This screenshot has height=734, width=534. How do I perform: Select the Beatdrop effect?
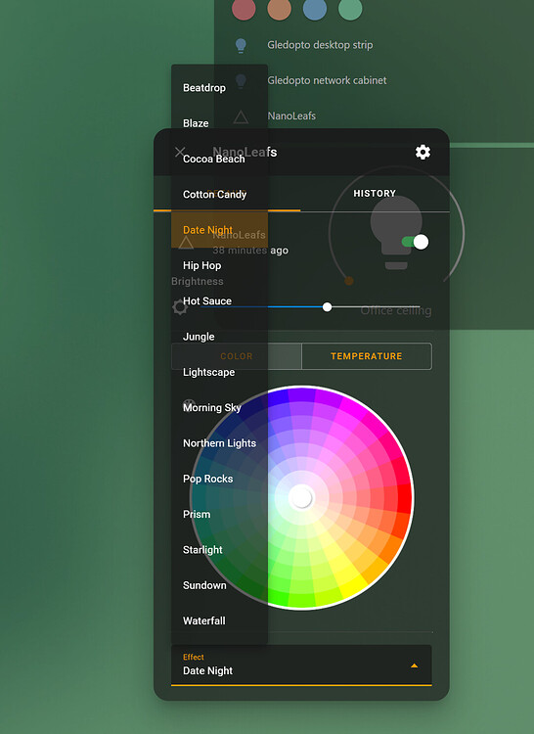(x=219, y=87)
